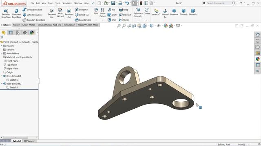Select the Intersect feature
The width and height of the screenshot is (261, 146).
pyautogui.click(x=125, y=15)
